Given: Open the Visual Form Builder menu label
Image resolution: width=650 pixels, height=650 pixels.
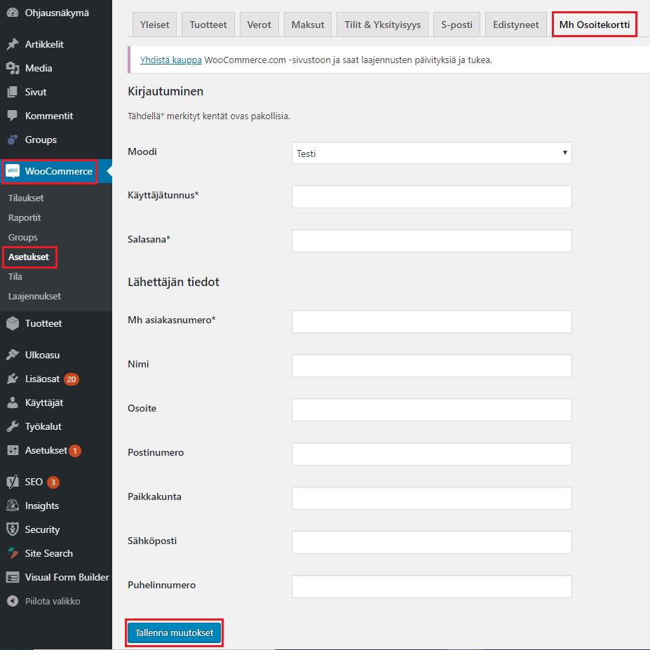Looking at the screenshot, I should (67, 577).
